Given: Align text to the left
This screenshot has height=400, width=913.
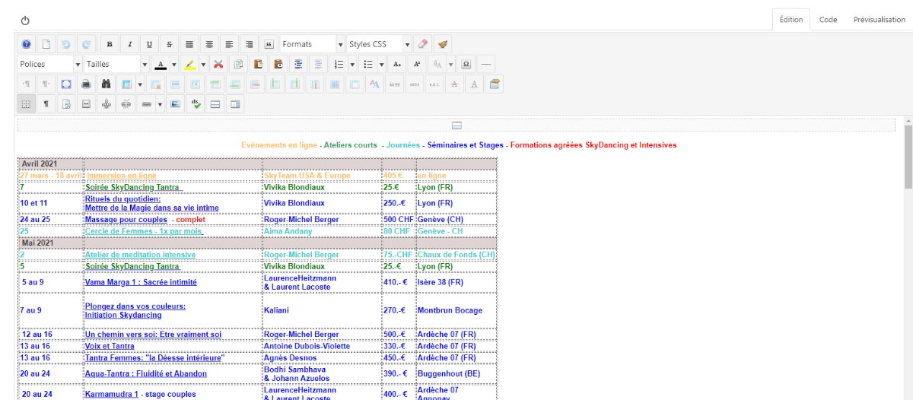Looking at the screenshot, I should tap(229, 44).
